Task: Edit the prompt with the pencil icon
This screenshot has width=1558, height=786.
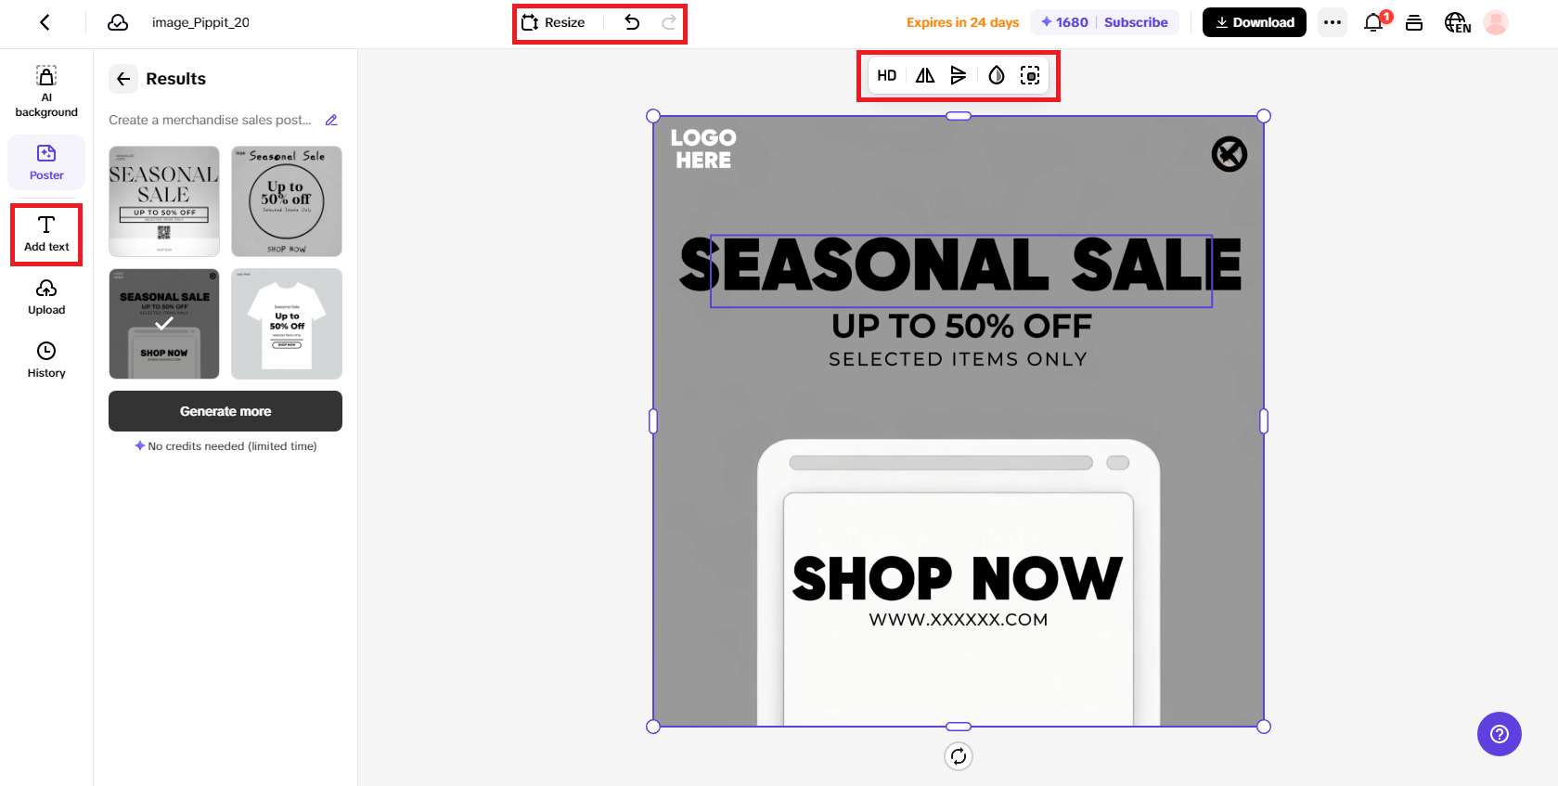Action: click(331, 120)
